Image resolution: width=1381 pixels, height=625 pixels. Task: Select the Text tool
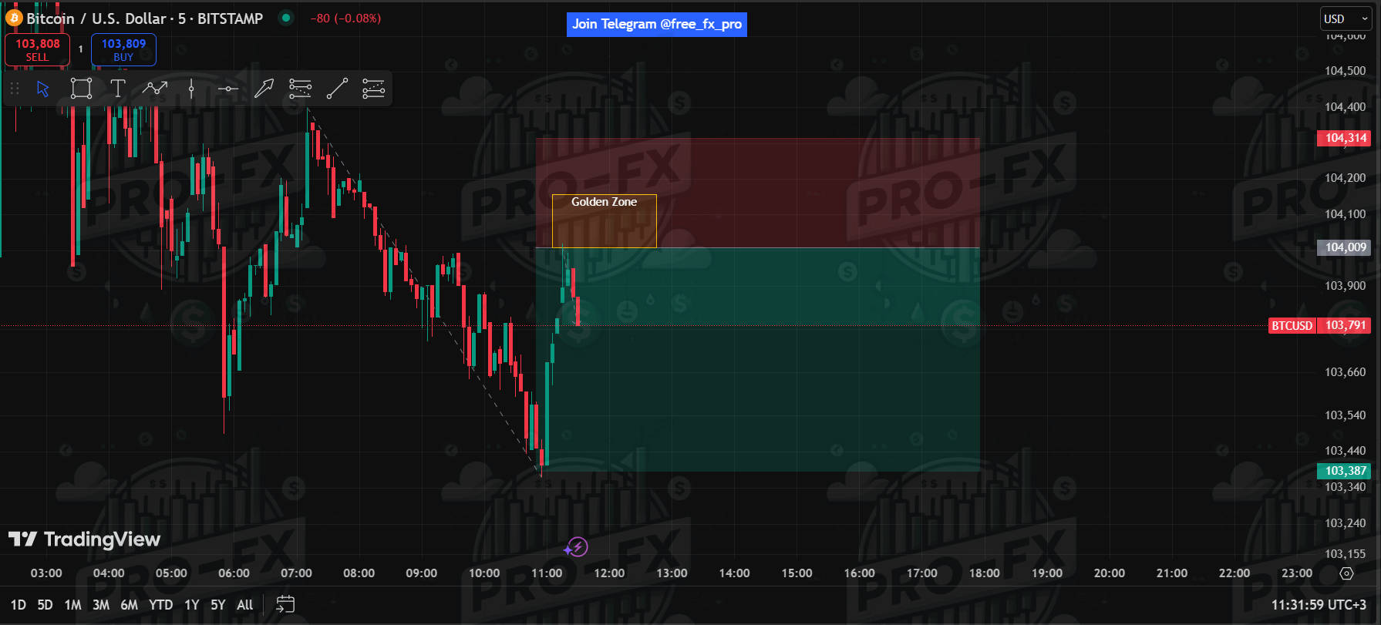(x=117, y=89)
